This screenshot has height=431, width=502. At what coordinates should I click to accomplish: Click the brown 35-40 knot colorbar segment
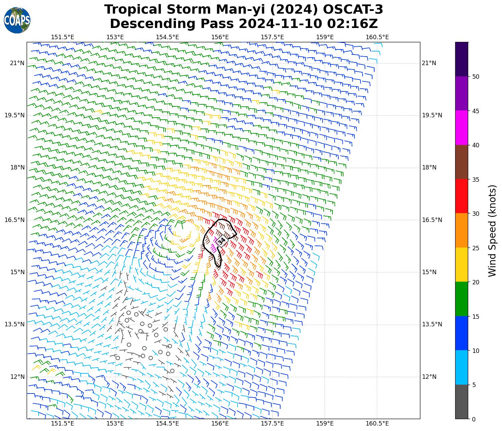[x=461, y=162]
